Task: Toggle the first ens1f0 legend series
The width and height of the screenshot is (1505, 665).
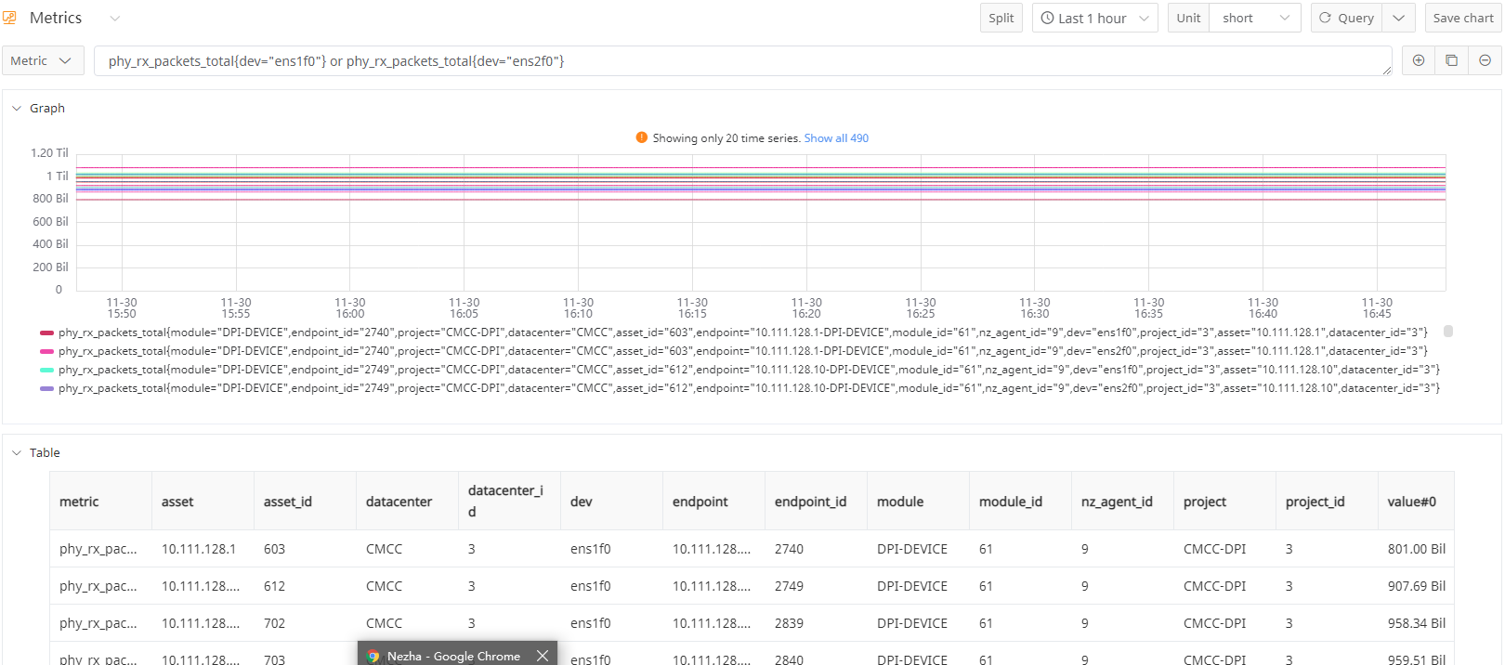Action: 46,332
